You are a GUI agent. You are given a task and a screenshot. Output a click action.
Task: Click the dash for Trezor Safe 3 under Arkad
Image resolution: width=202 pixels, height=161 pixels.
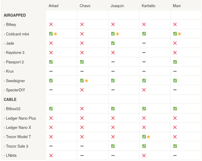point(51,146)
